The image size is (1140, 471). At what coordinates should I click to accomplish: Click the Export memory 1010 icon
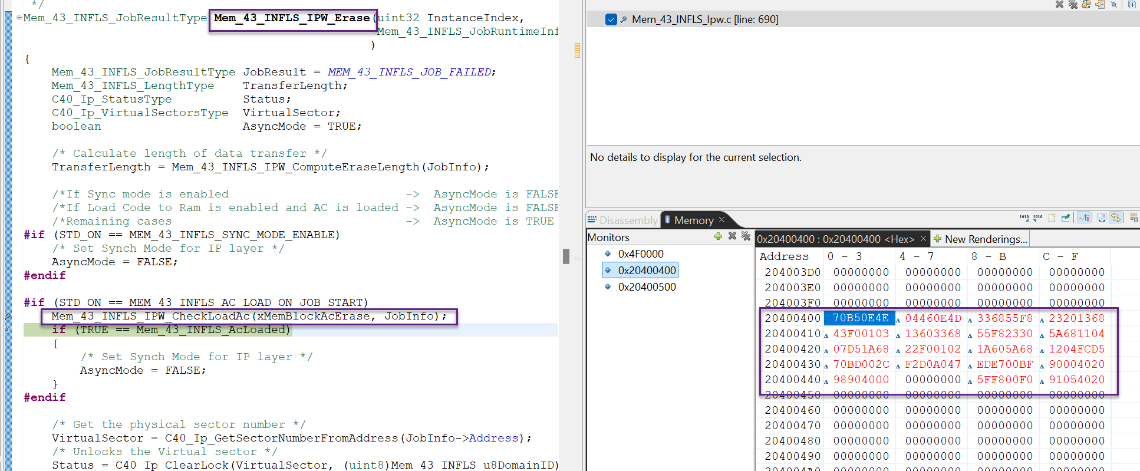tap(1037, 218)
